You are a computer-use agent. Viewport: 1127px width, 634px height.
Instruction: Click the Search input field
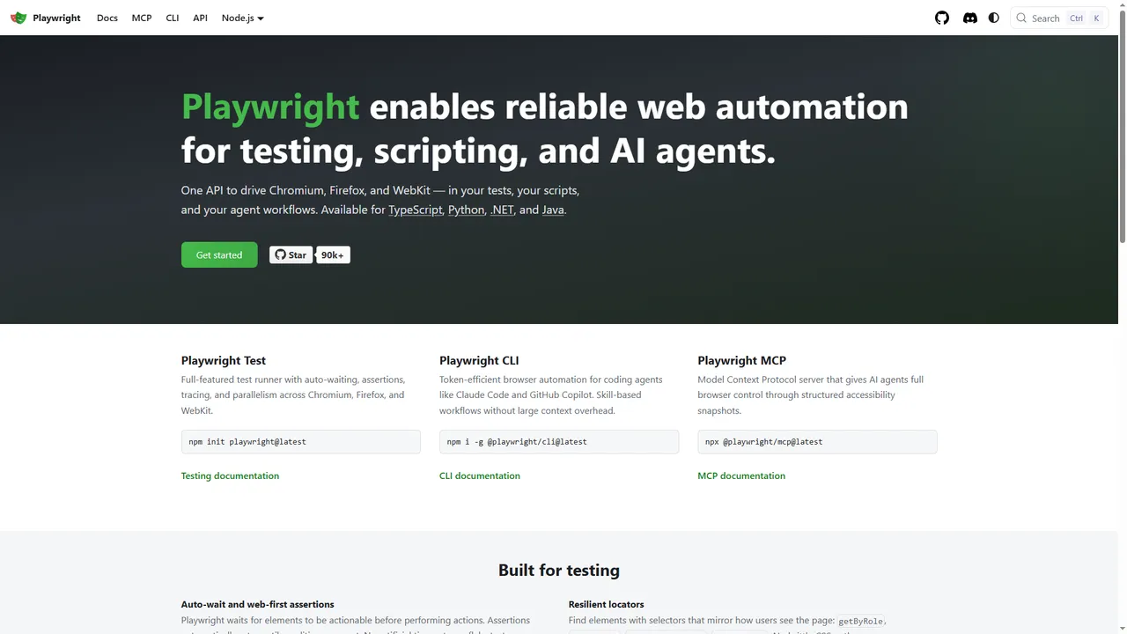pos(1059,18)
